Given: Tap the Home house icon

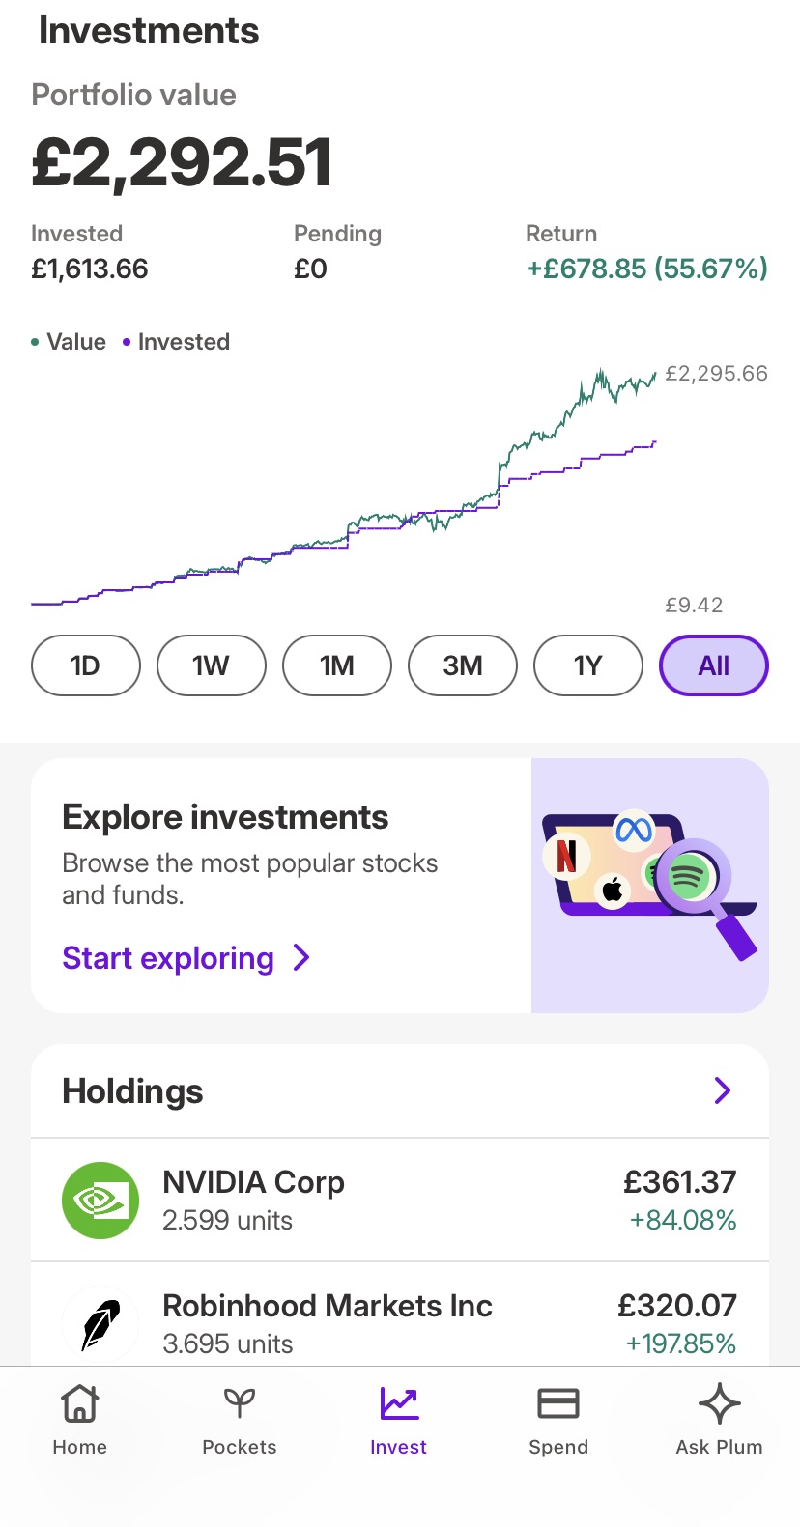Looking at the screenshot, I should [x=79, y=1404].
